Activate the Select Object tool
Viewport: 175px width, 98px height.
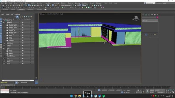click(x=20, y=5)
